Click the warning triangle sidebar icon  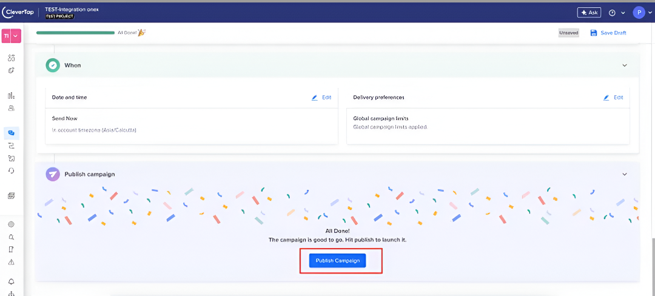click(12, 262)
